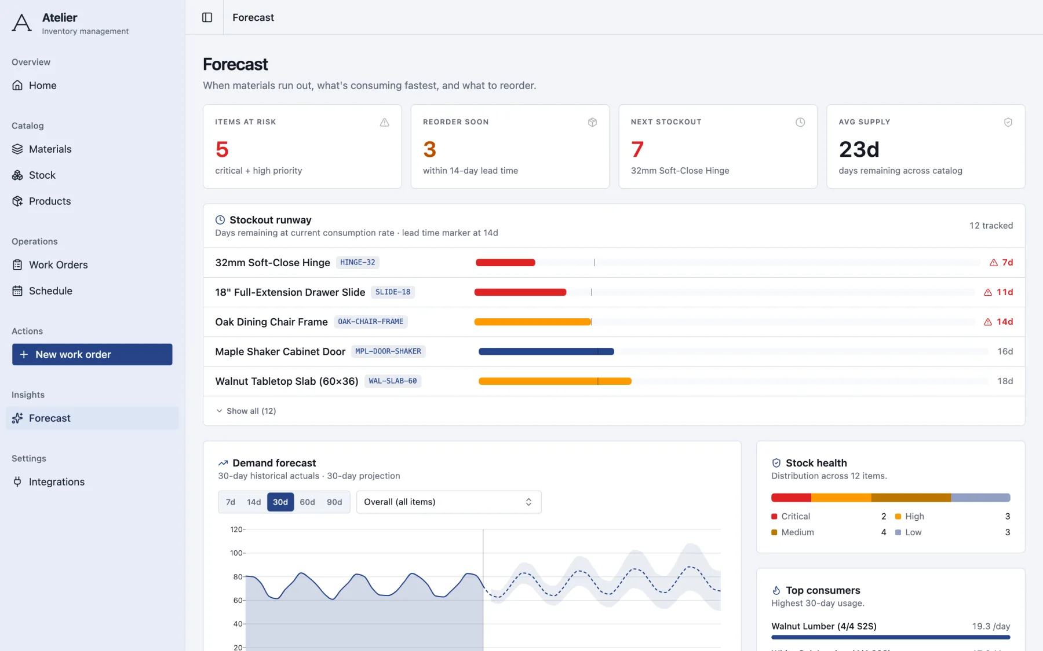Image resolution: width=1043 pixels, height=651 pixels.
Task: Toggle the sidebar panel icon
Action: click(207, 17)
